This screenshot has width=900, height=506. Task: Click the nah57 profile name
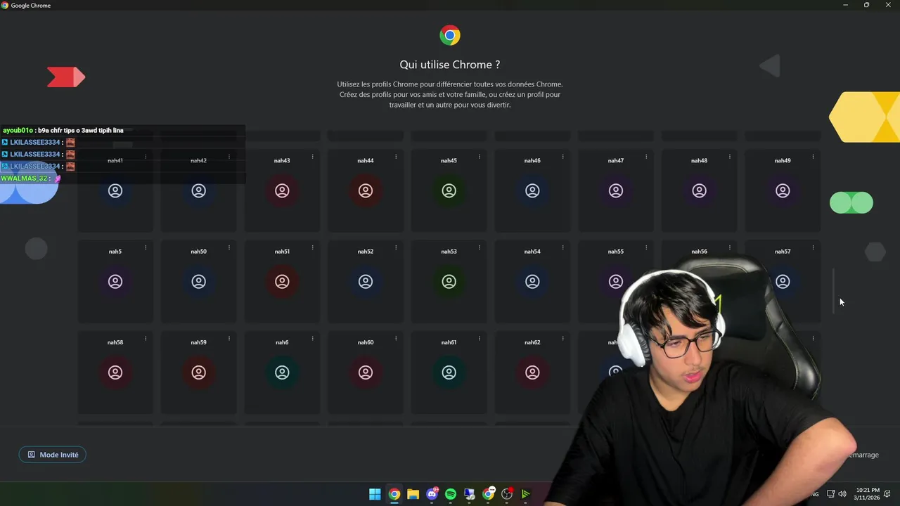coord(783,252)
